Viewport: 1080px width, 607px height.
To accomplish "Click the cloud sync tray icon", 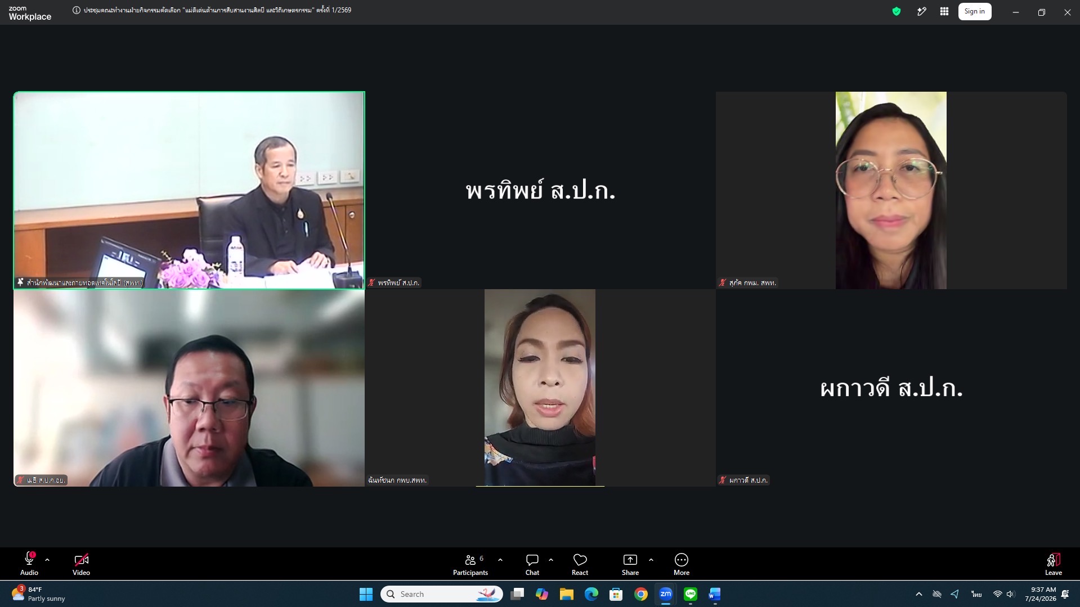I will [x=937, y=594].
